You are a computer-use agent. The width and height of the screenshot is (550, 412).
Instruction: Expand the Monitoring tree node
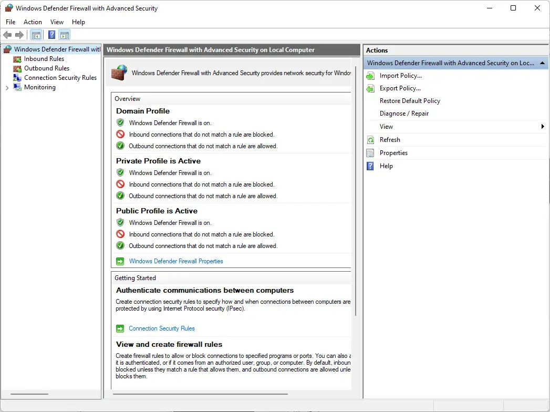pos(7,88)
